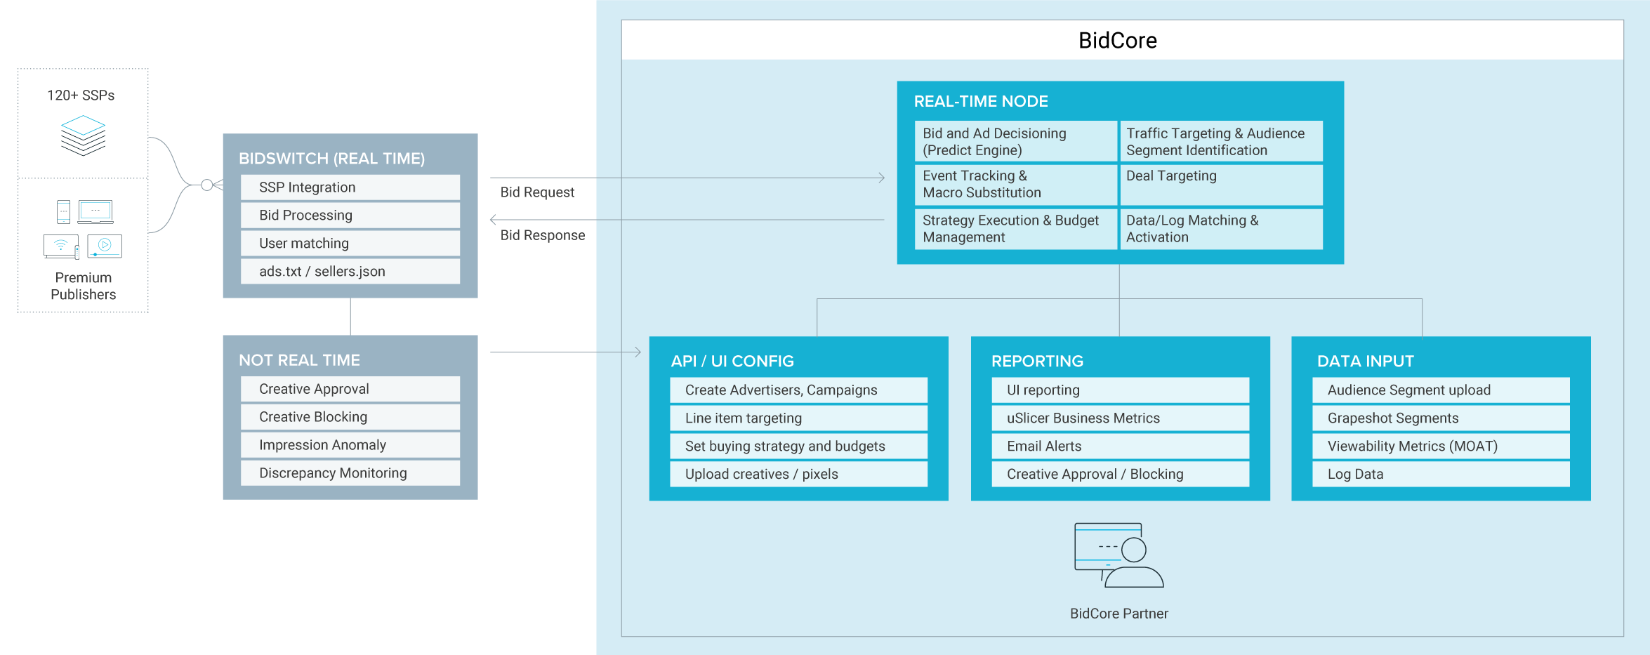Select the Impression Anomaly row
Viewport: 1650px width, 655px height.
coord(350,445)
